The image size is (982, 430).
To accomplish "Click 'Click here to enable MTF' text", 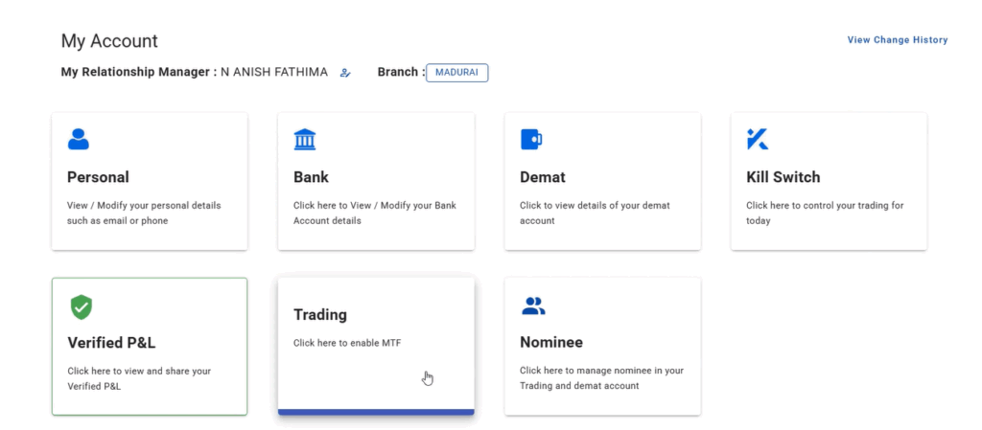I will [347, 343].
